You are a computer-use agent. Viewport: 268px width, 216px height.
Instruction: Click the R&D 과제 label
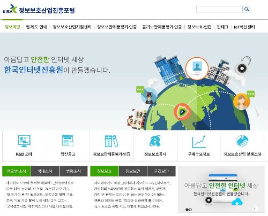pos(24,154)
